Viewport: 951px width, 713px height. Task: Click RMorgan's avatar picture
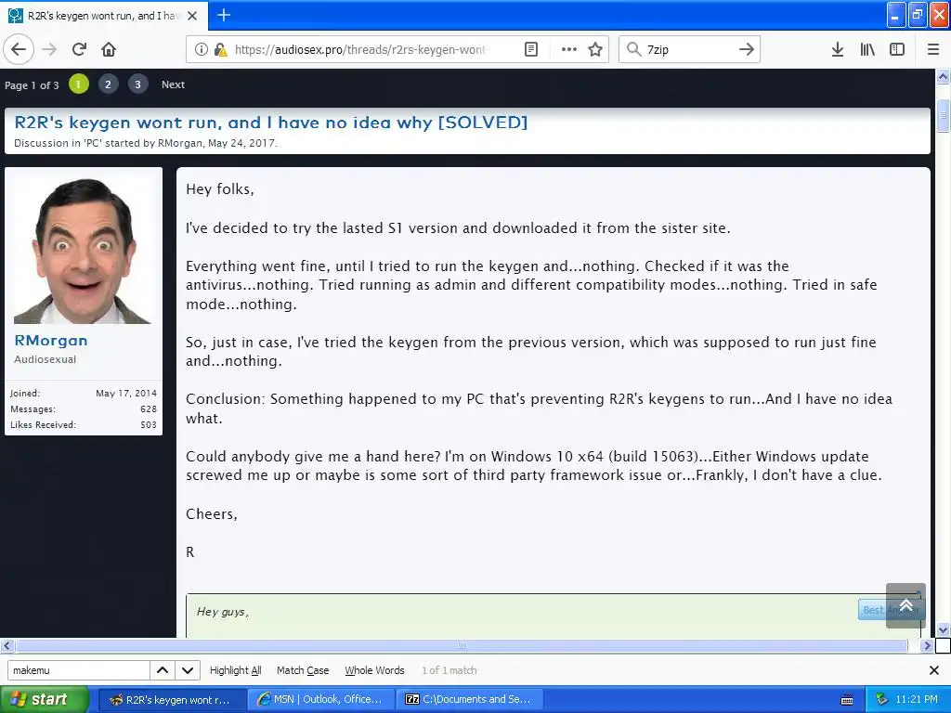point(83,250)
